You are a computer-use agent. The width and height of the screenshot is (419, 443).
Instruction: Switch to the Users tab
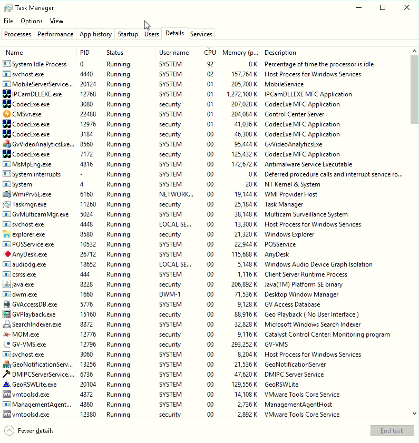[x=152, y=34]
